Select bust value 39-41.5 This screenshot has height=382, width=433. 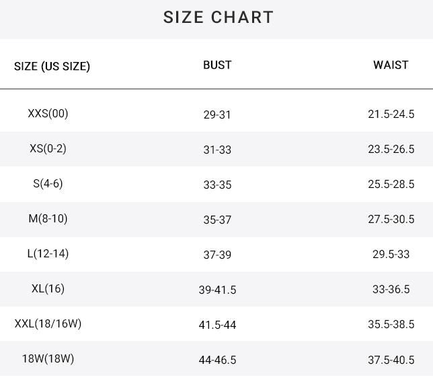217,290
